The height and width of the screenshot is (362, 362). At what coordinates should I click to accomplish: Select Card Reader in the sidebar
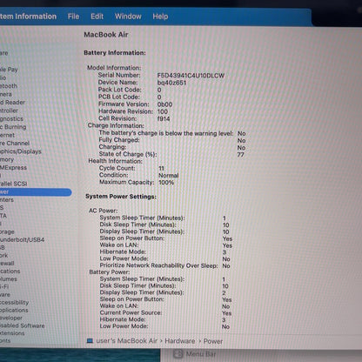pos(12,103)
